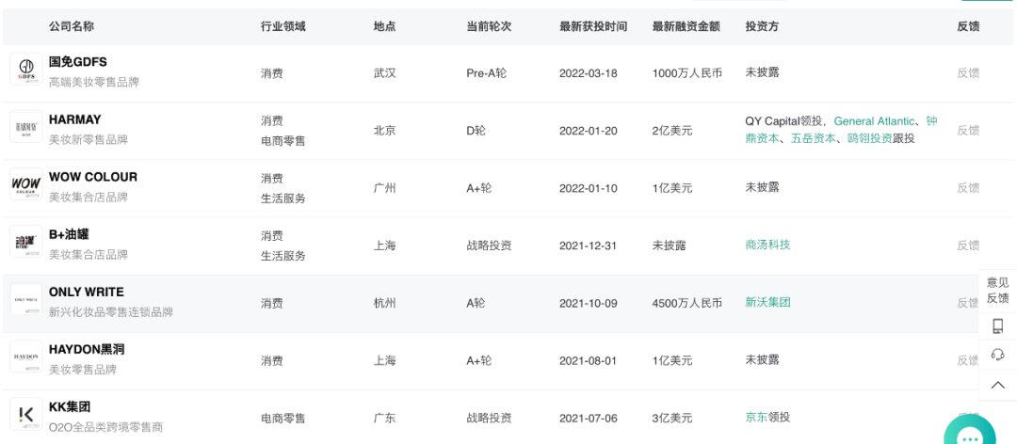The height and width of the screenshot is (444, 1017).
Task: Click the B+油罐 company logo
Action: click(x=25, y=243)
